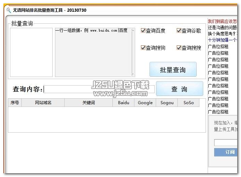The height and width of the screenshot is (177, 241).
Task: Click the 批量查询 button
Action: tap(173, 69)
